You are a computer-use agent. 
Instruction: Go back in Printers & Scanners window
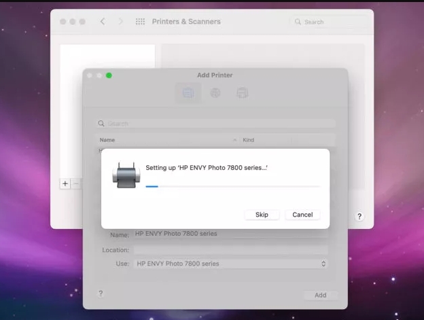103,21
